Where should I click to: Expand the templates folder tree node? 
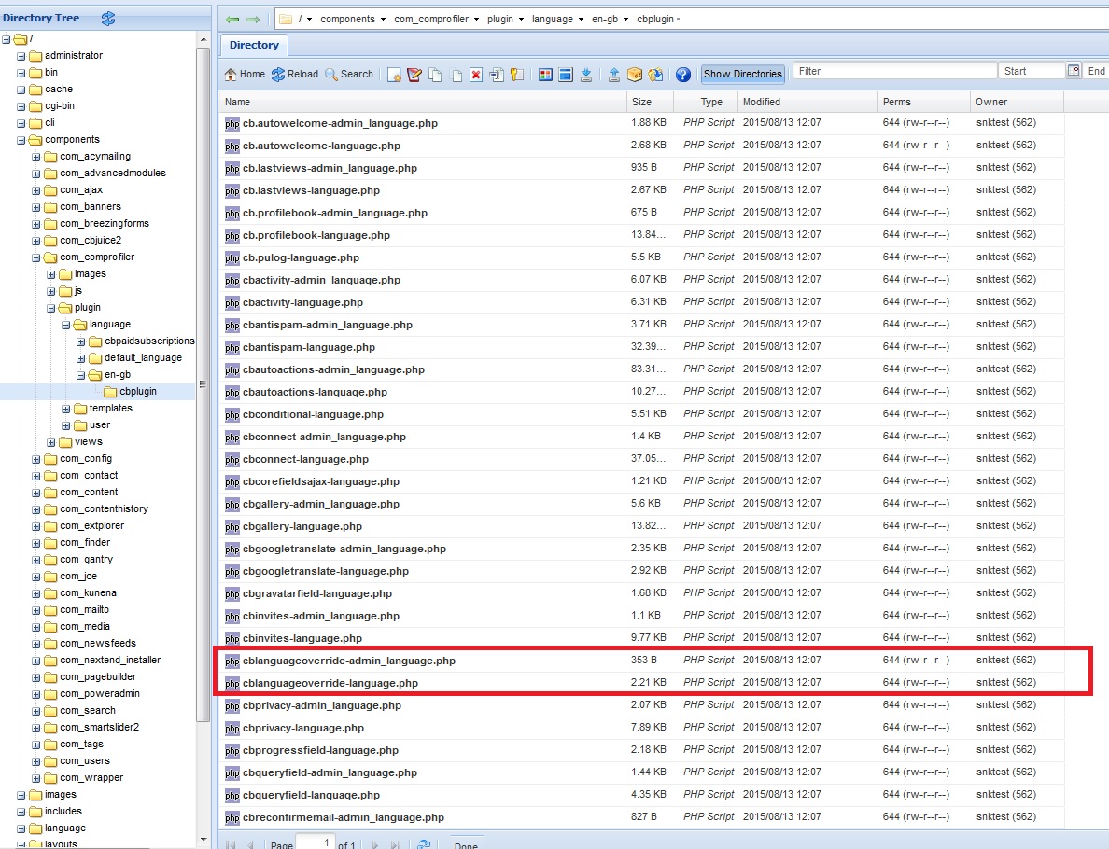point(65,409)
